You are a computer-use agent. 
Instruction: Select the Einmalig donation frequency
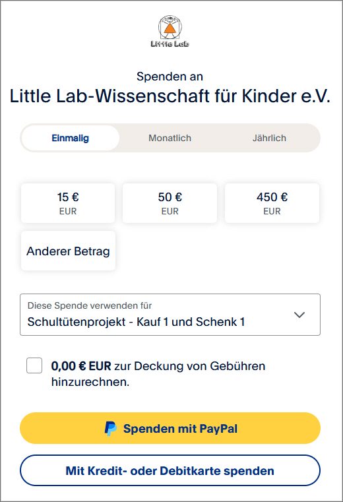pos(70,138)
